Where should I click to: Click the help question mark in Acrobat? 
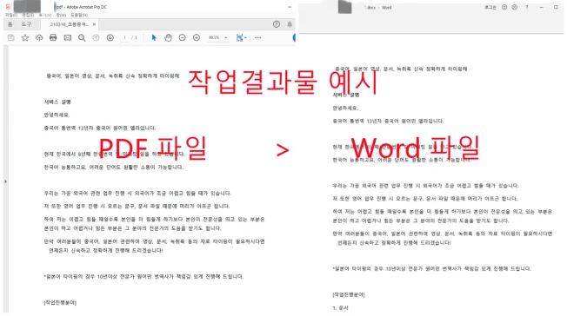(277, 24)
